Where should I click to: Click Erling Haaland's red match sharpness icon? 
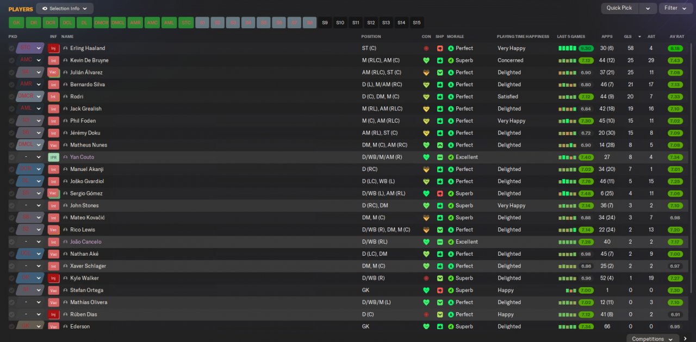pyautogui.click(x=440, y=48)
